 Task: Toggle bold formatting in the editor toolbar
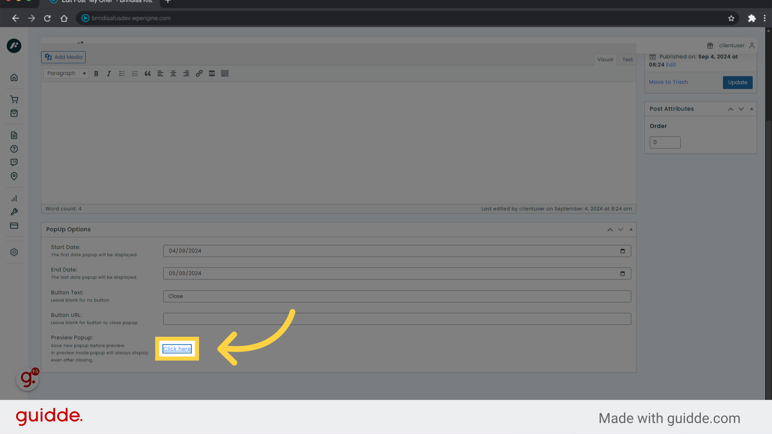point(96,73)
